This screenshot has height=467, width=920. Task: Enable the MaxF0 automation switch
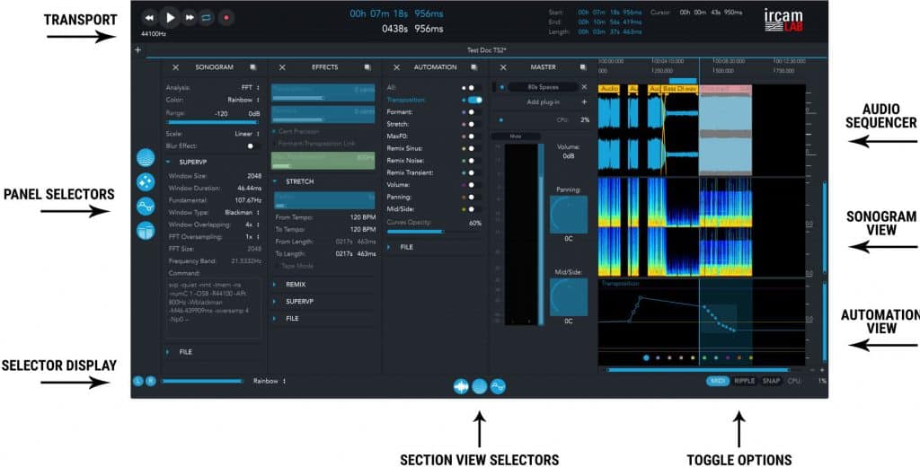(474, 137)
